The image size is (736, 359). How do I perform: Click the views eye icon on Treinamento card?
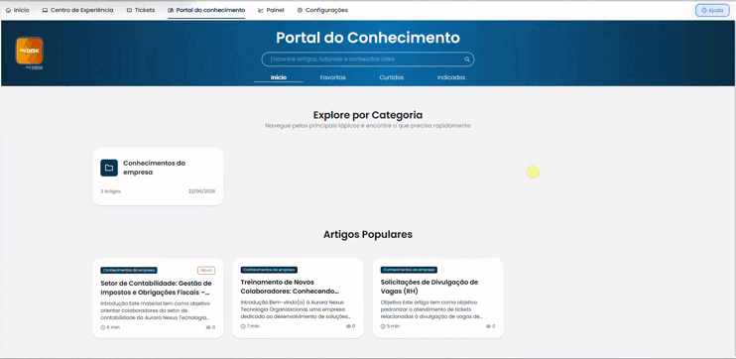click(348, 326)
